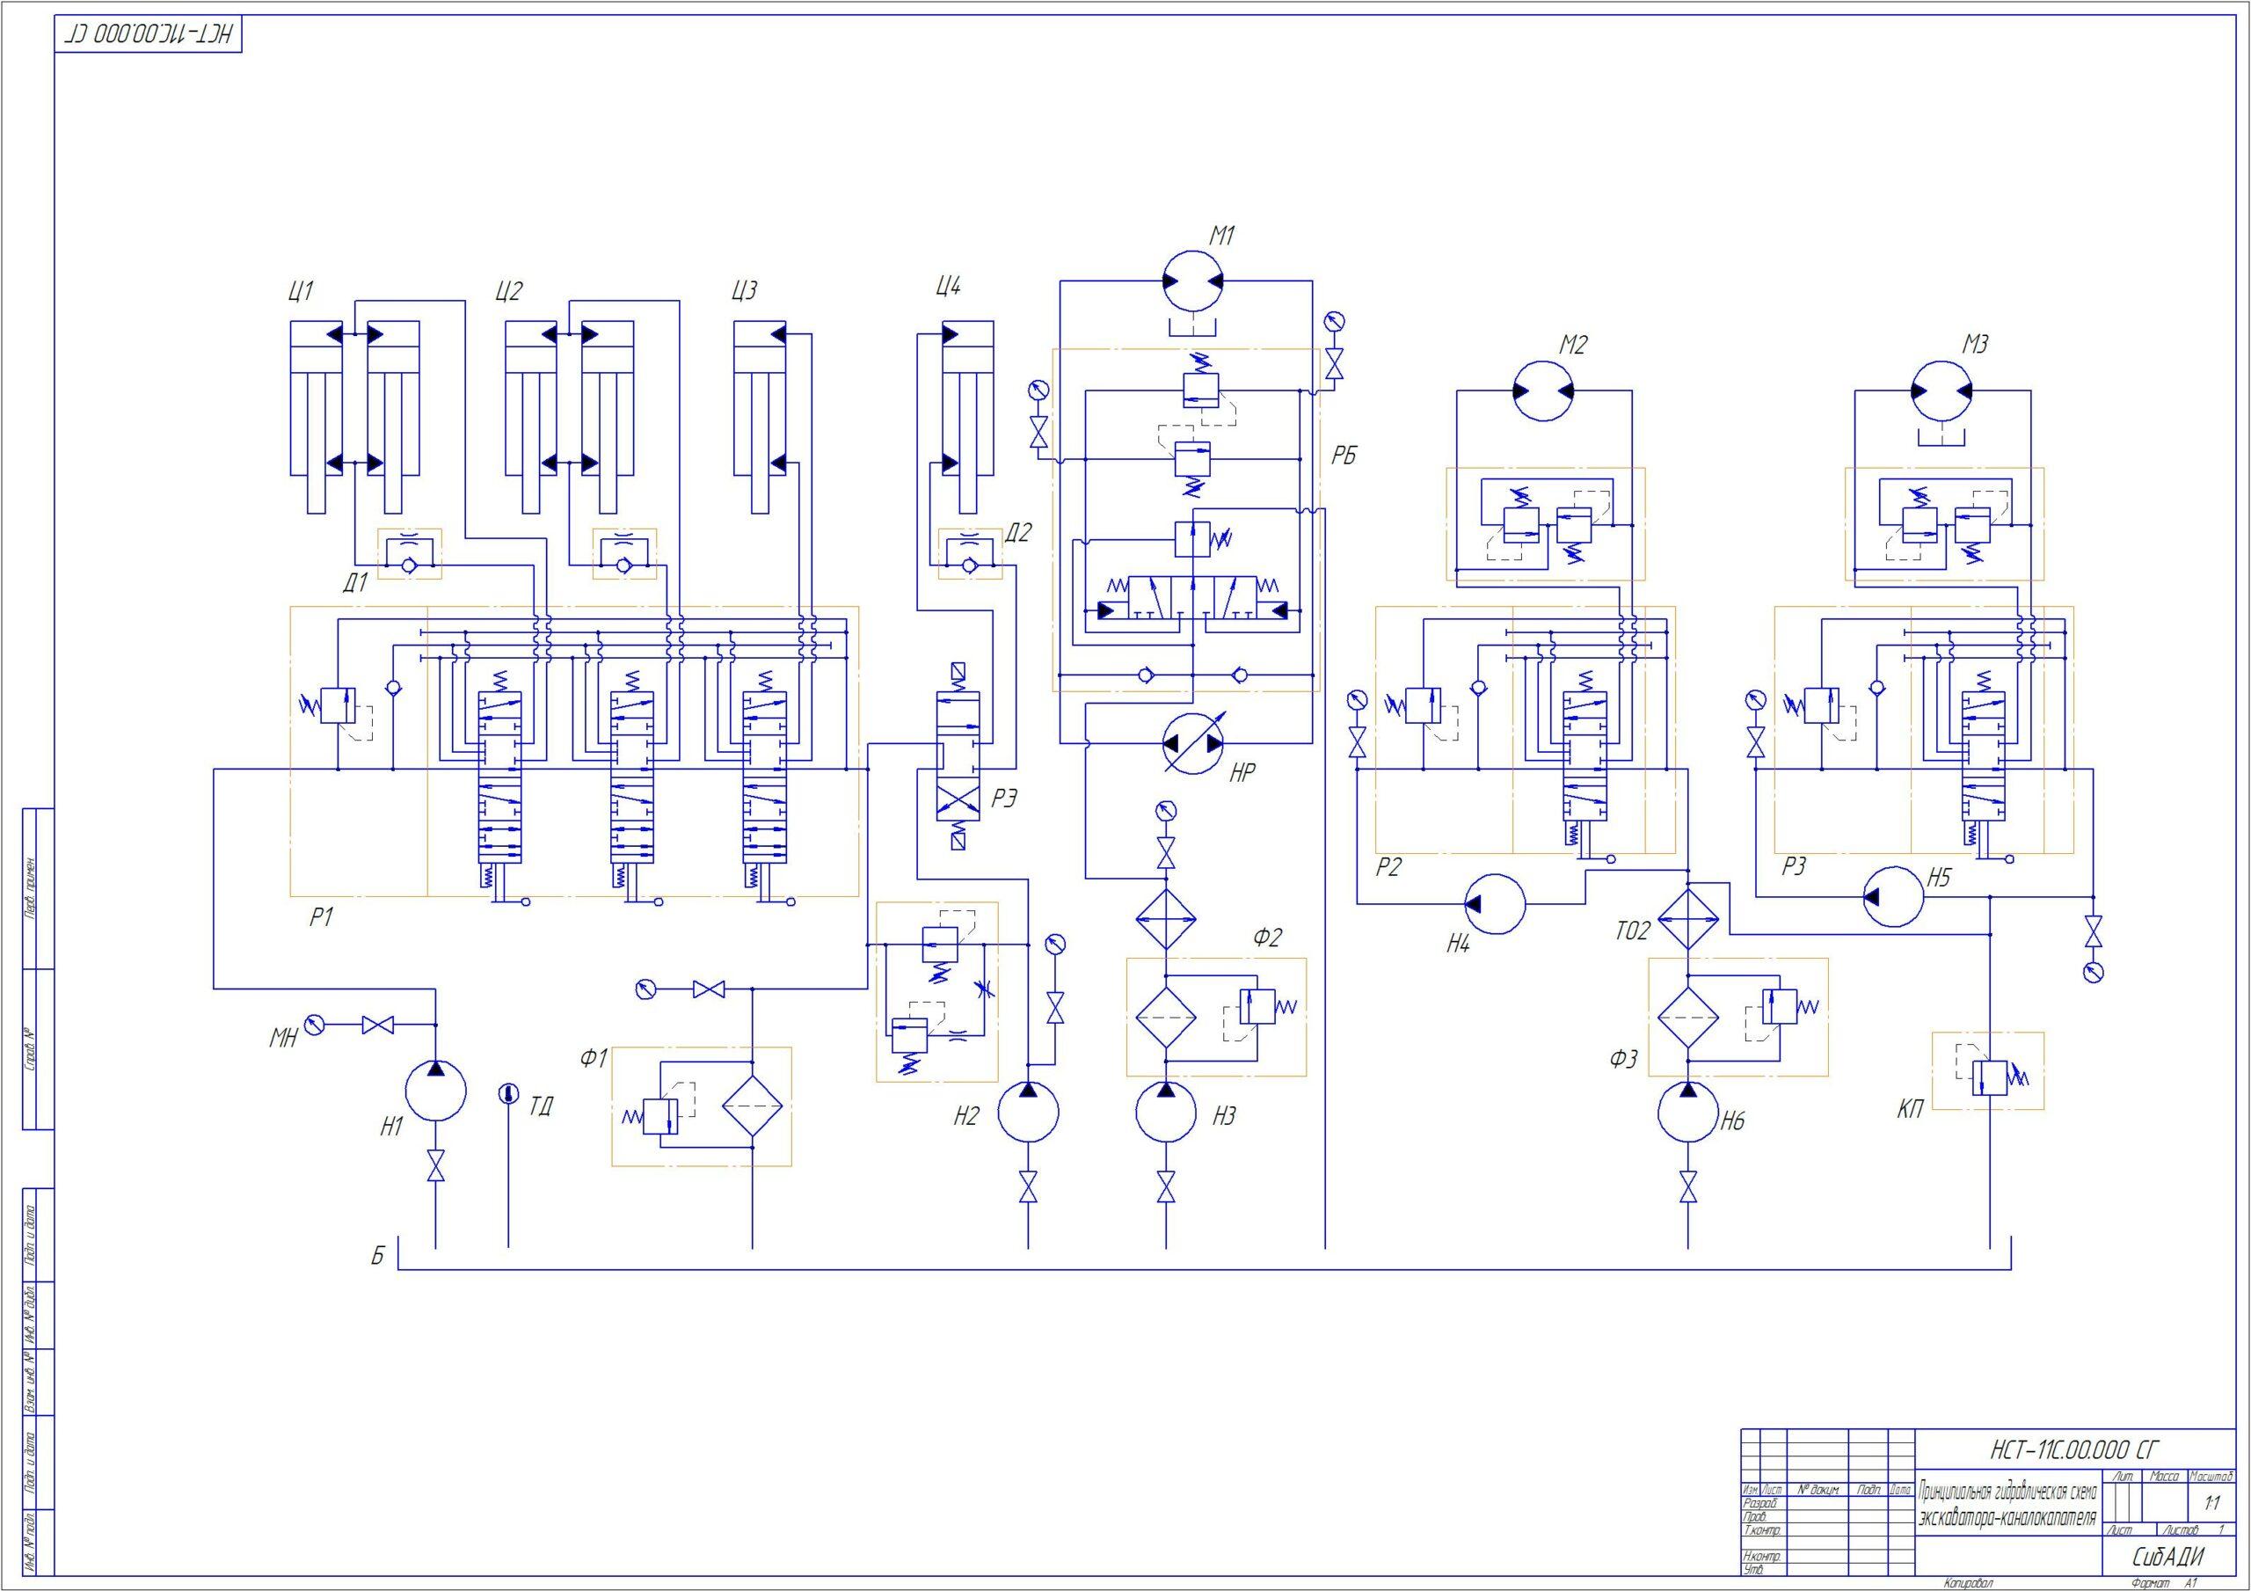This screenshot has width=2251, height=1591.
Task: Click the heat exchanger symbol ТО2
Action: (x=1688, y=918)
